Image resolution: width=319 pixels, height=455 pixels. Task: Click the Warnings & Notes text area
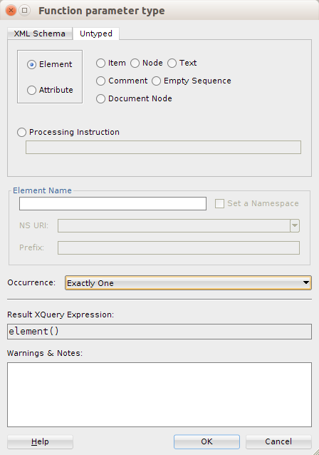click(x=159, y=394)
